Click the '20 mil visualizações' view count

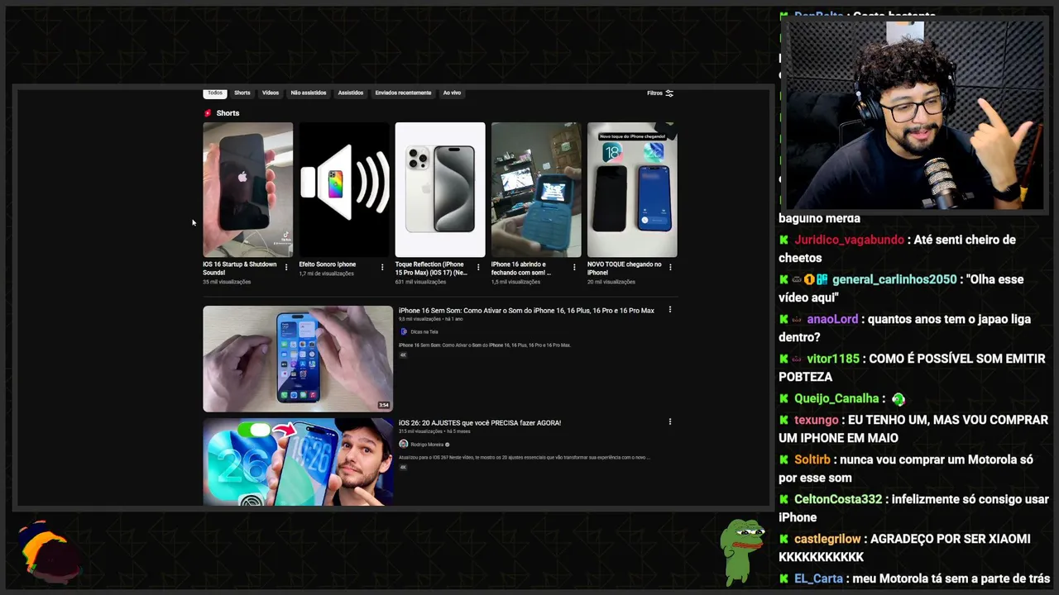tap(611, 282)
